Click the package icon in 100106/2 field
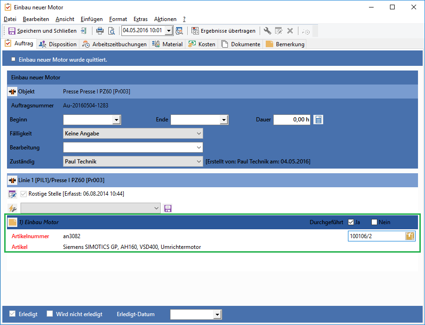This screenshot has width=425, height=325. click(410, 236)
